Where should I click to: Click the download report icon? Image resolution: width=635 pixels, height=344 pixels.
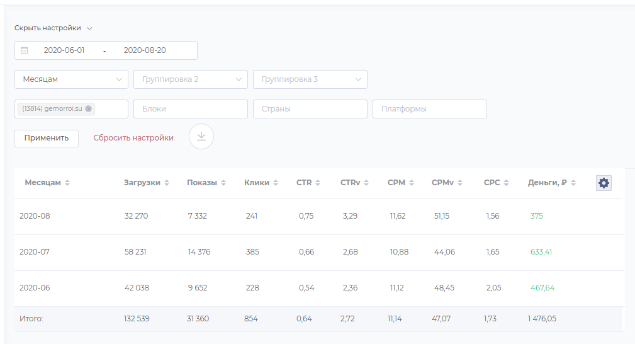tap(201, 137)
